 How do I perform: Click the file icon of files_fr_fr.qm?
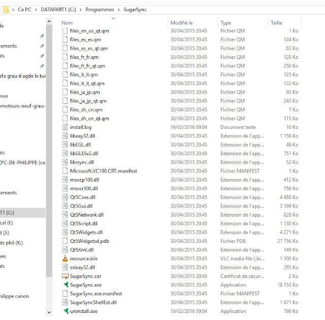point(65,57)
